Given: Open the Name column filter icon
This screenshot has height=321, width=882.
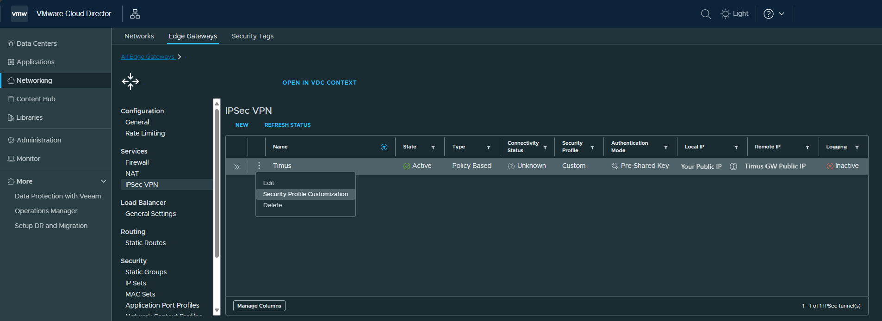Looking at the screenshot, I should (x=384, y=147).
